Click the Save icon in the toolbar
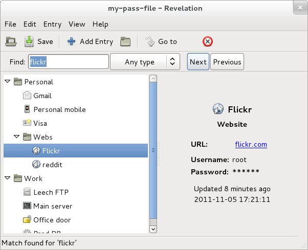Image resolution: width=308 pixels, height=250 pixels. click(29, 41)
